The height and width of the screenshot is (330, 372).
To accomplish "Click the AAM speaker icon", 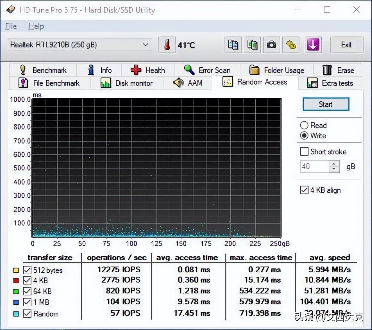I will (x=179, y=83).
